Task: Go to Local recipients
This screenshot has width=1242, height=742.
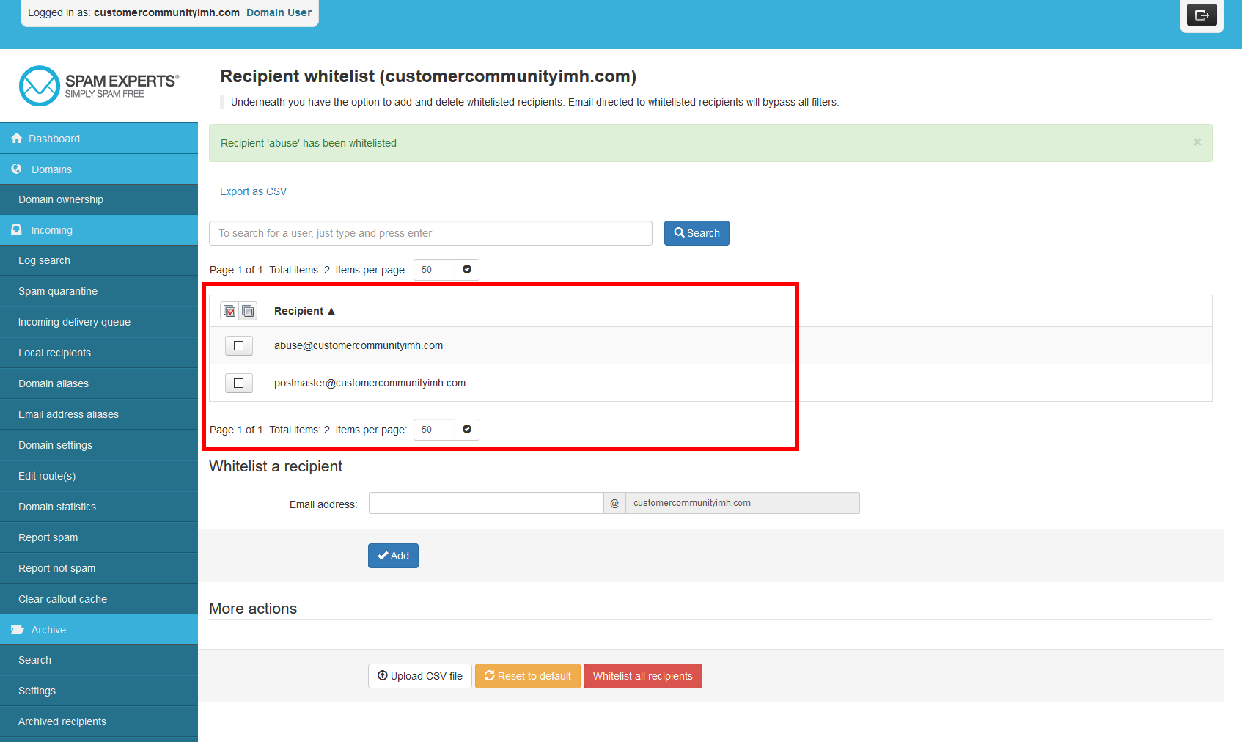Action: (99, 353)
